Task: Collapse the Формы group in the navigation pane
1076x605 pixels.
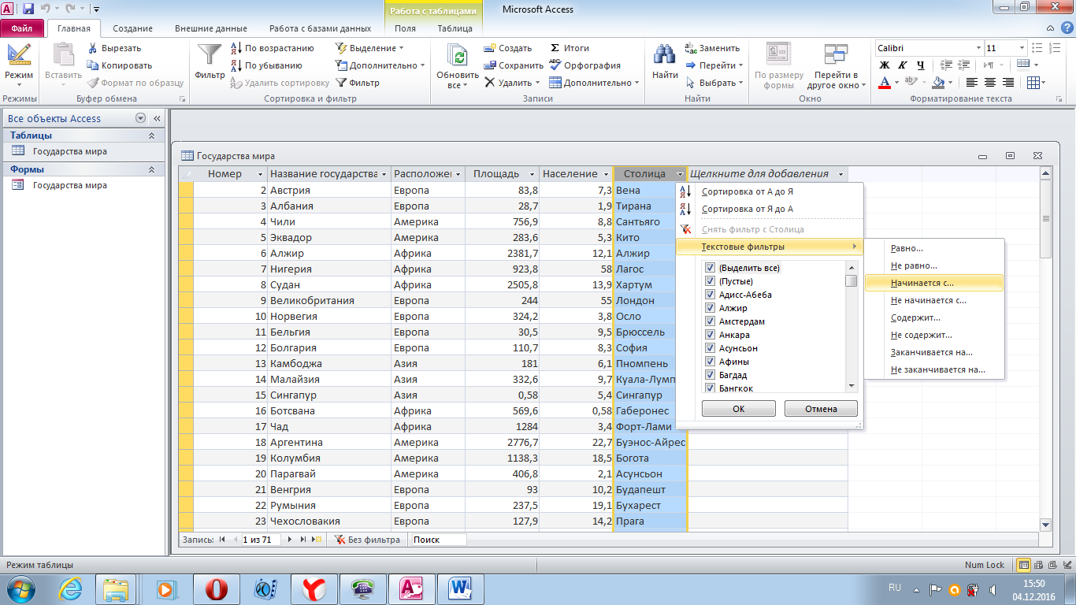Action: (x=151, y=169)
